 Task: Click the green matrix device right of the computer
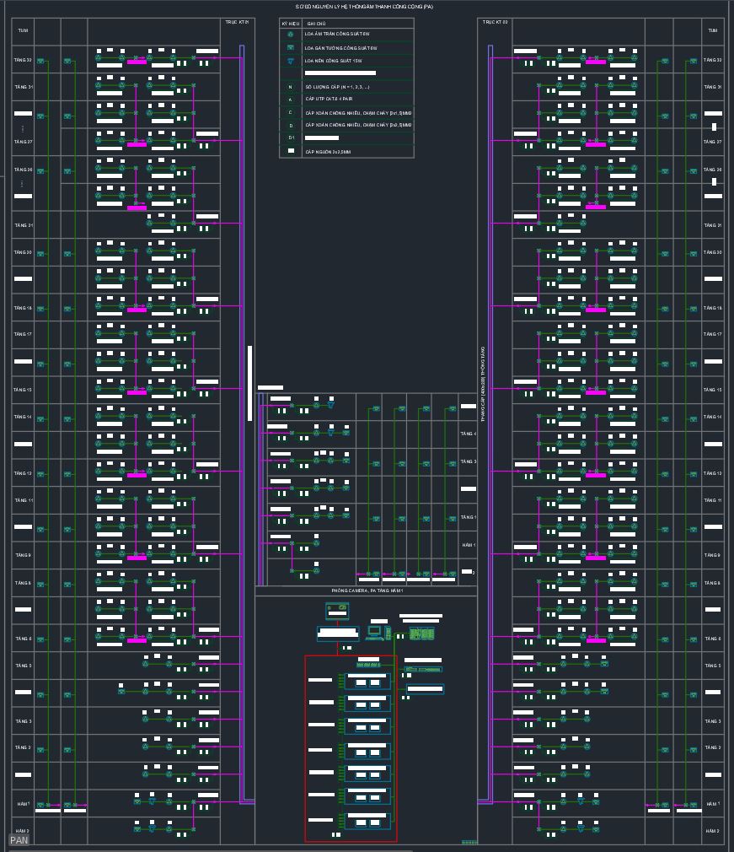tap(421, 634)
